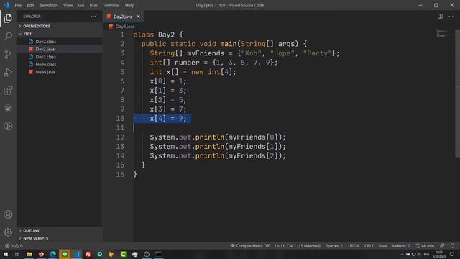Click Ln 11, Col 1 go-to-line indicator
The height and width of the screenshot is (259, 460).
click(298, 246)
